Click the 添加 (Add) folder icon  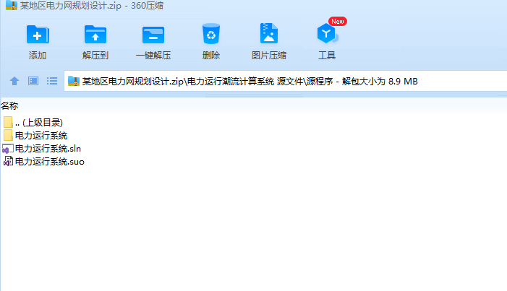[x=38, y=34]
